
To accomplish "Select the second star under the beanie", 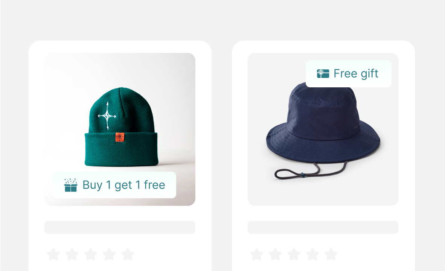I will (72, 254).
